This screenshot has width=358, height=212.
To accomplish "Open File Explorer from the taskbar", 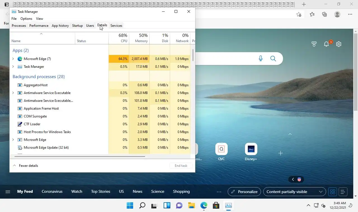I will 192,206.
